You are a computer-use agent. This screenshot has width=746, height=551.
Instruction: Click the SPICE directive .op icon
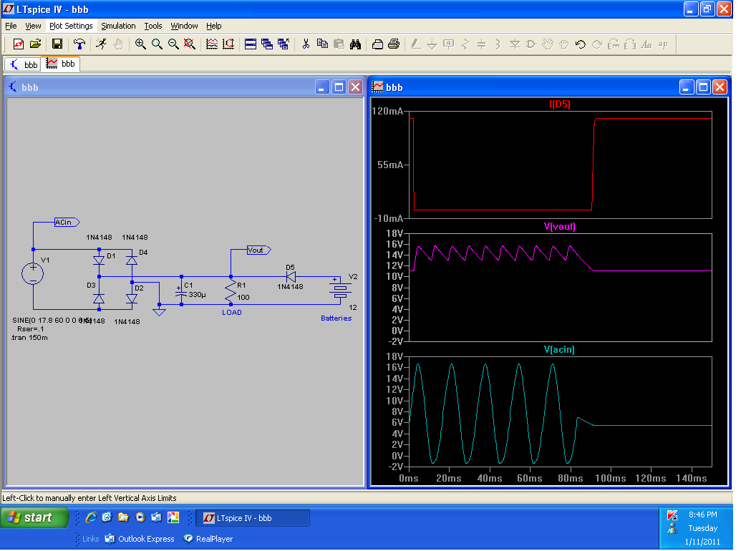click(x=663, y=44)
